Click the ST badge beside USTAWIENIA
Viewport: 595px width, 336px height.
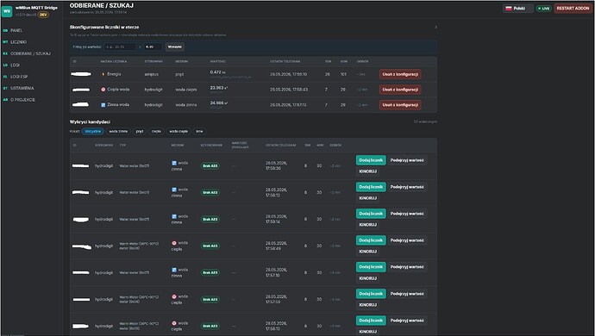[x=5, y=89]
